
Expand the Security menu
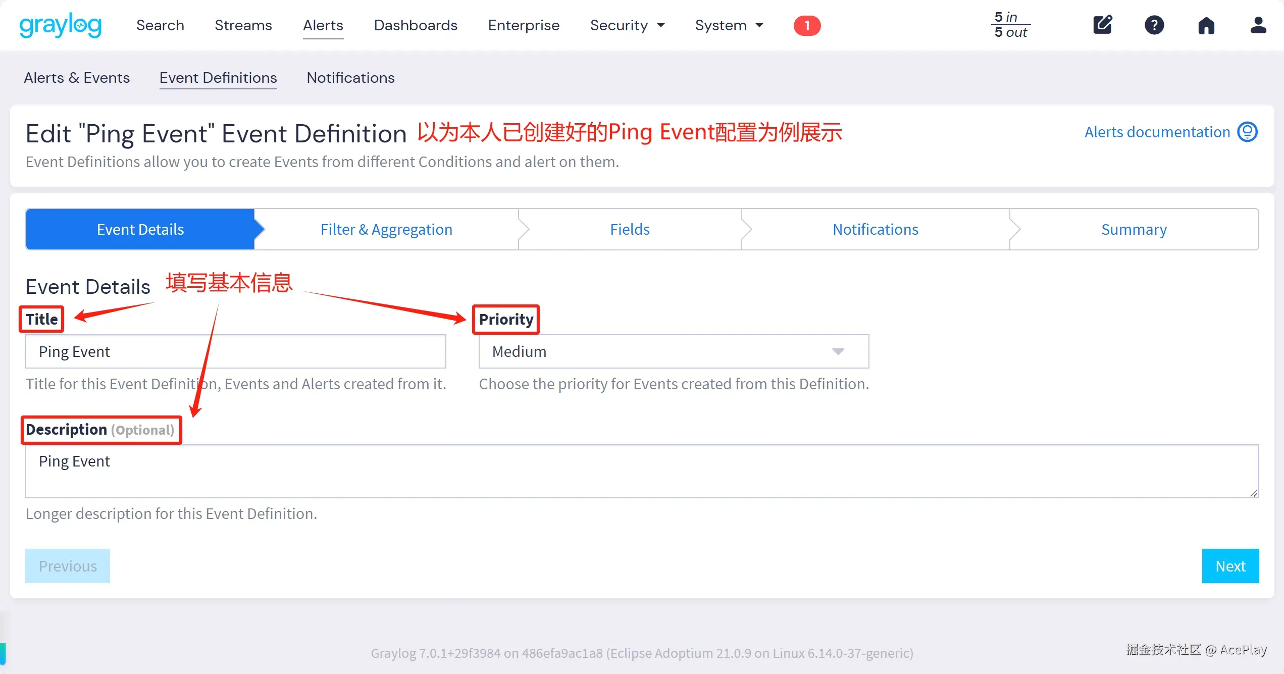point(627,25)
